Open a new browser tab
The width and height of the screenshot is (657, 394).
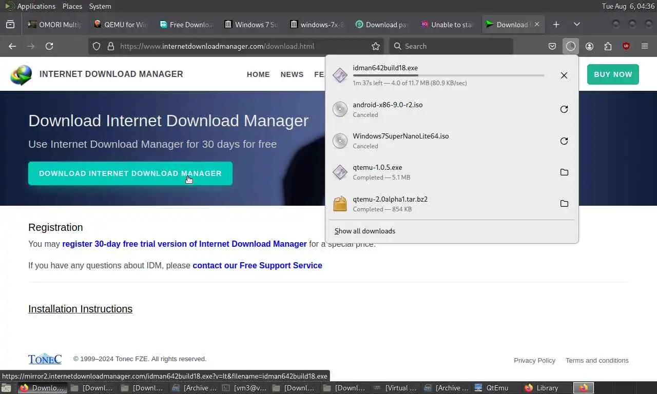(x=556, y=24)
